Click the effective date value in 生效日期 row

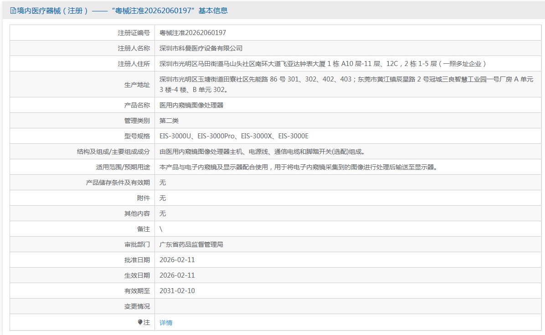click(x=177, y=275)
